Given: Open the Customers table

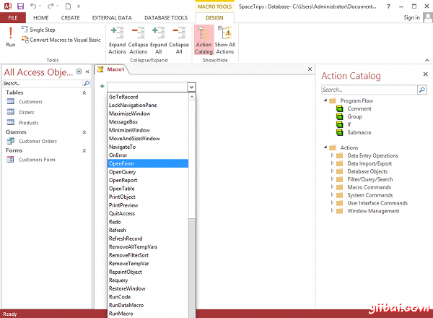Looking at the screenshot, I should 30,102.
